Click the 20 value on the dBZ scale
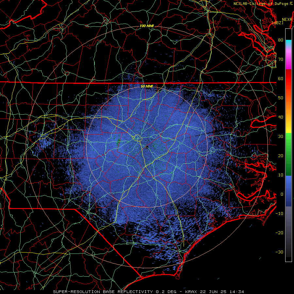294x294 pixels. (281, 155)
